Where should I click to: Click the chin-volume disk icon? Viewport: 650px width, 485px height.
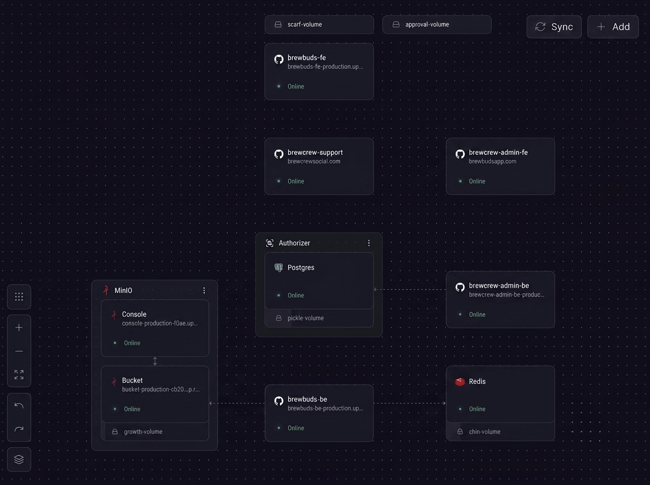[x=460, y=432]
